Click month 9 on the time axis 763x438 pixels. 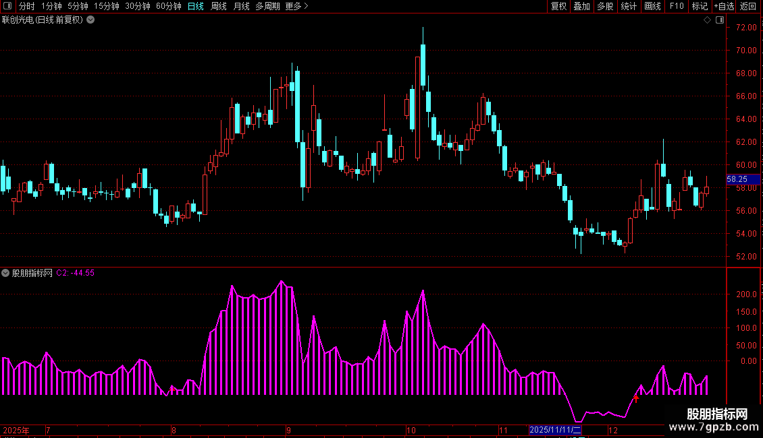(288, 430)
